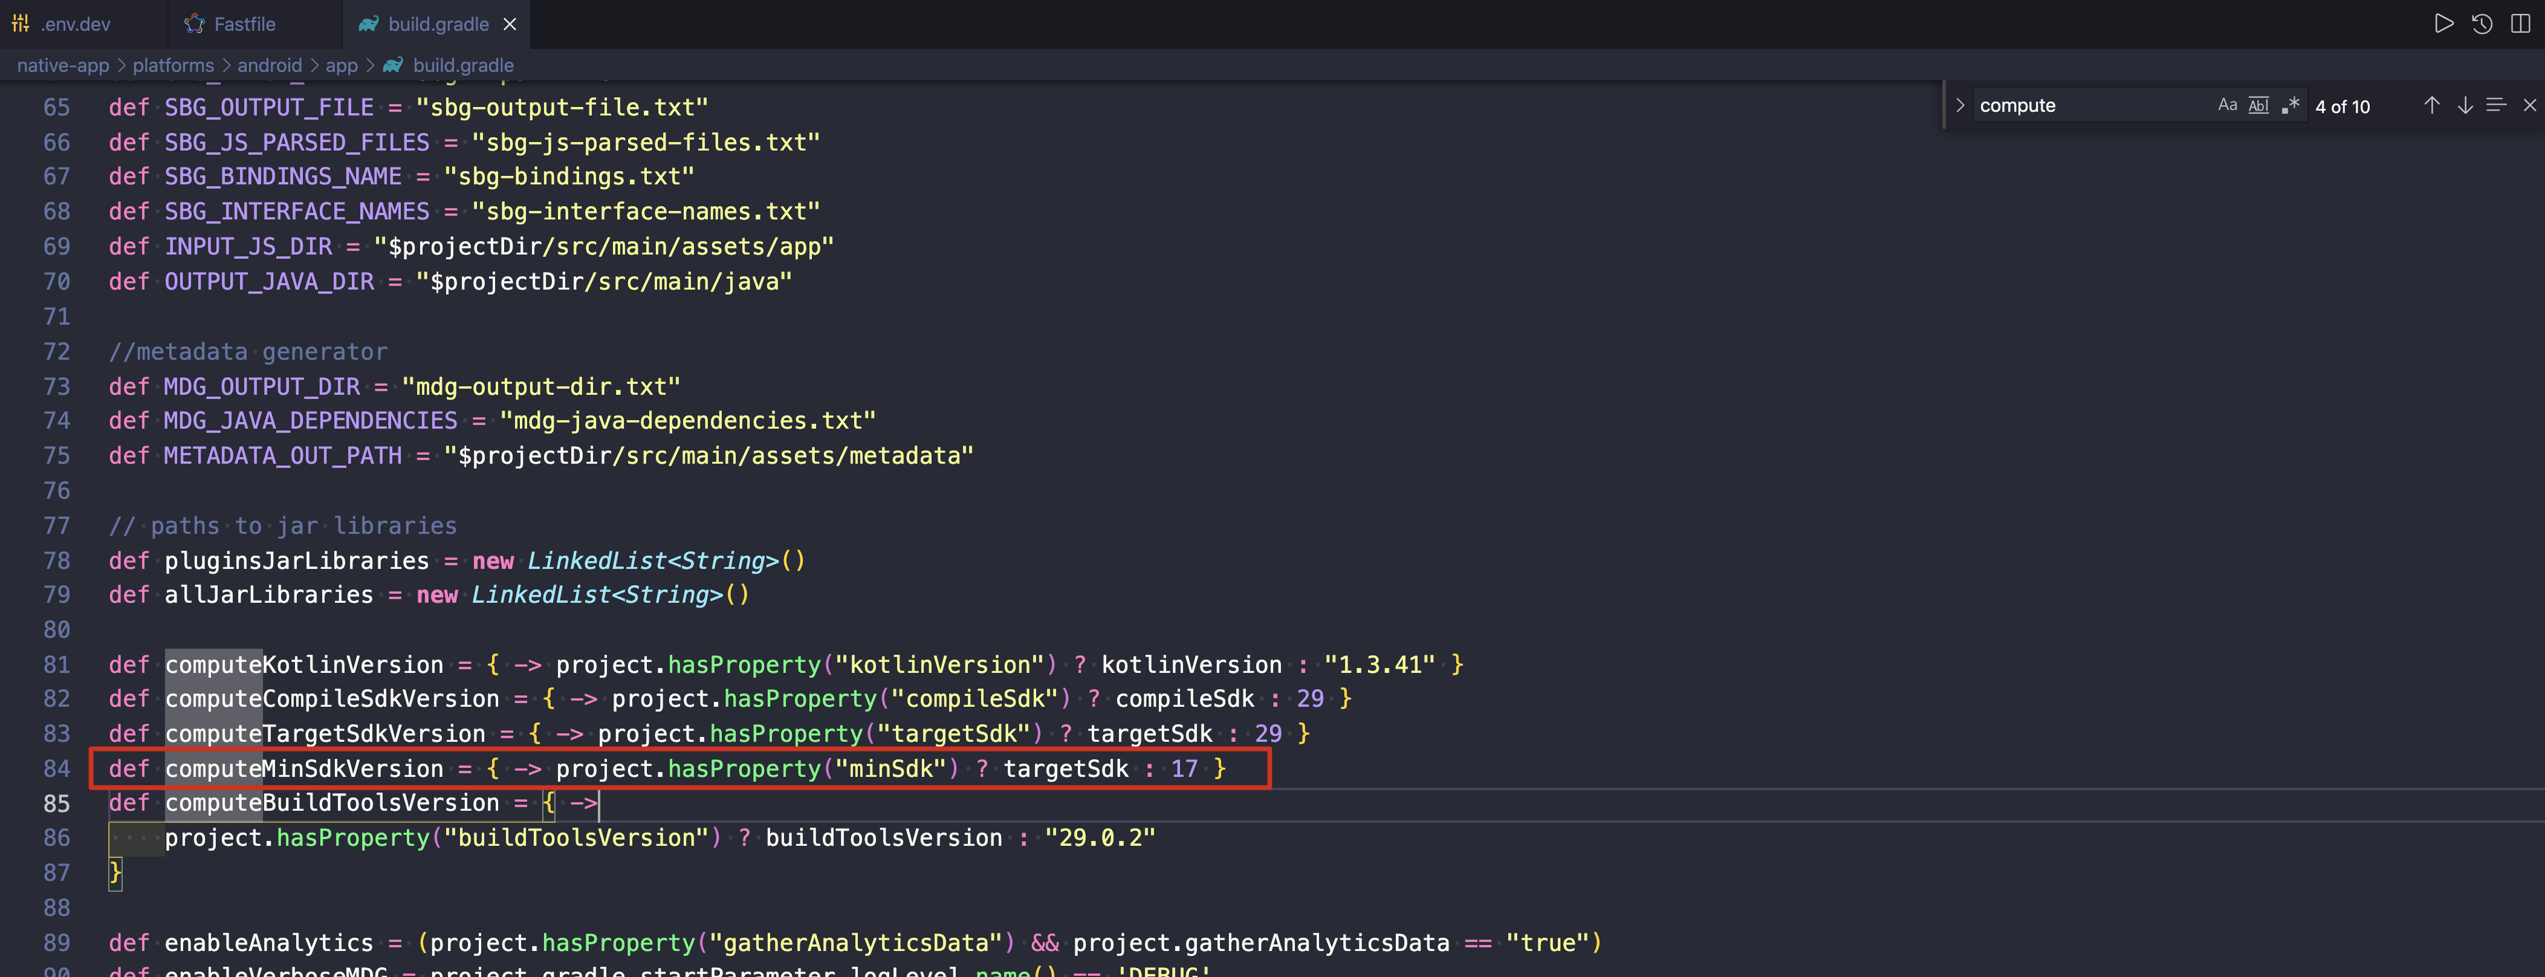Switch to the .env.dev tab

(75, 24)
